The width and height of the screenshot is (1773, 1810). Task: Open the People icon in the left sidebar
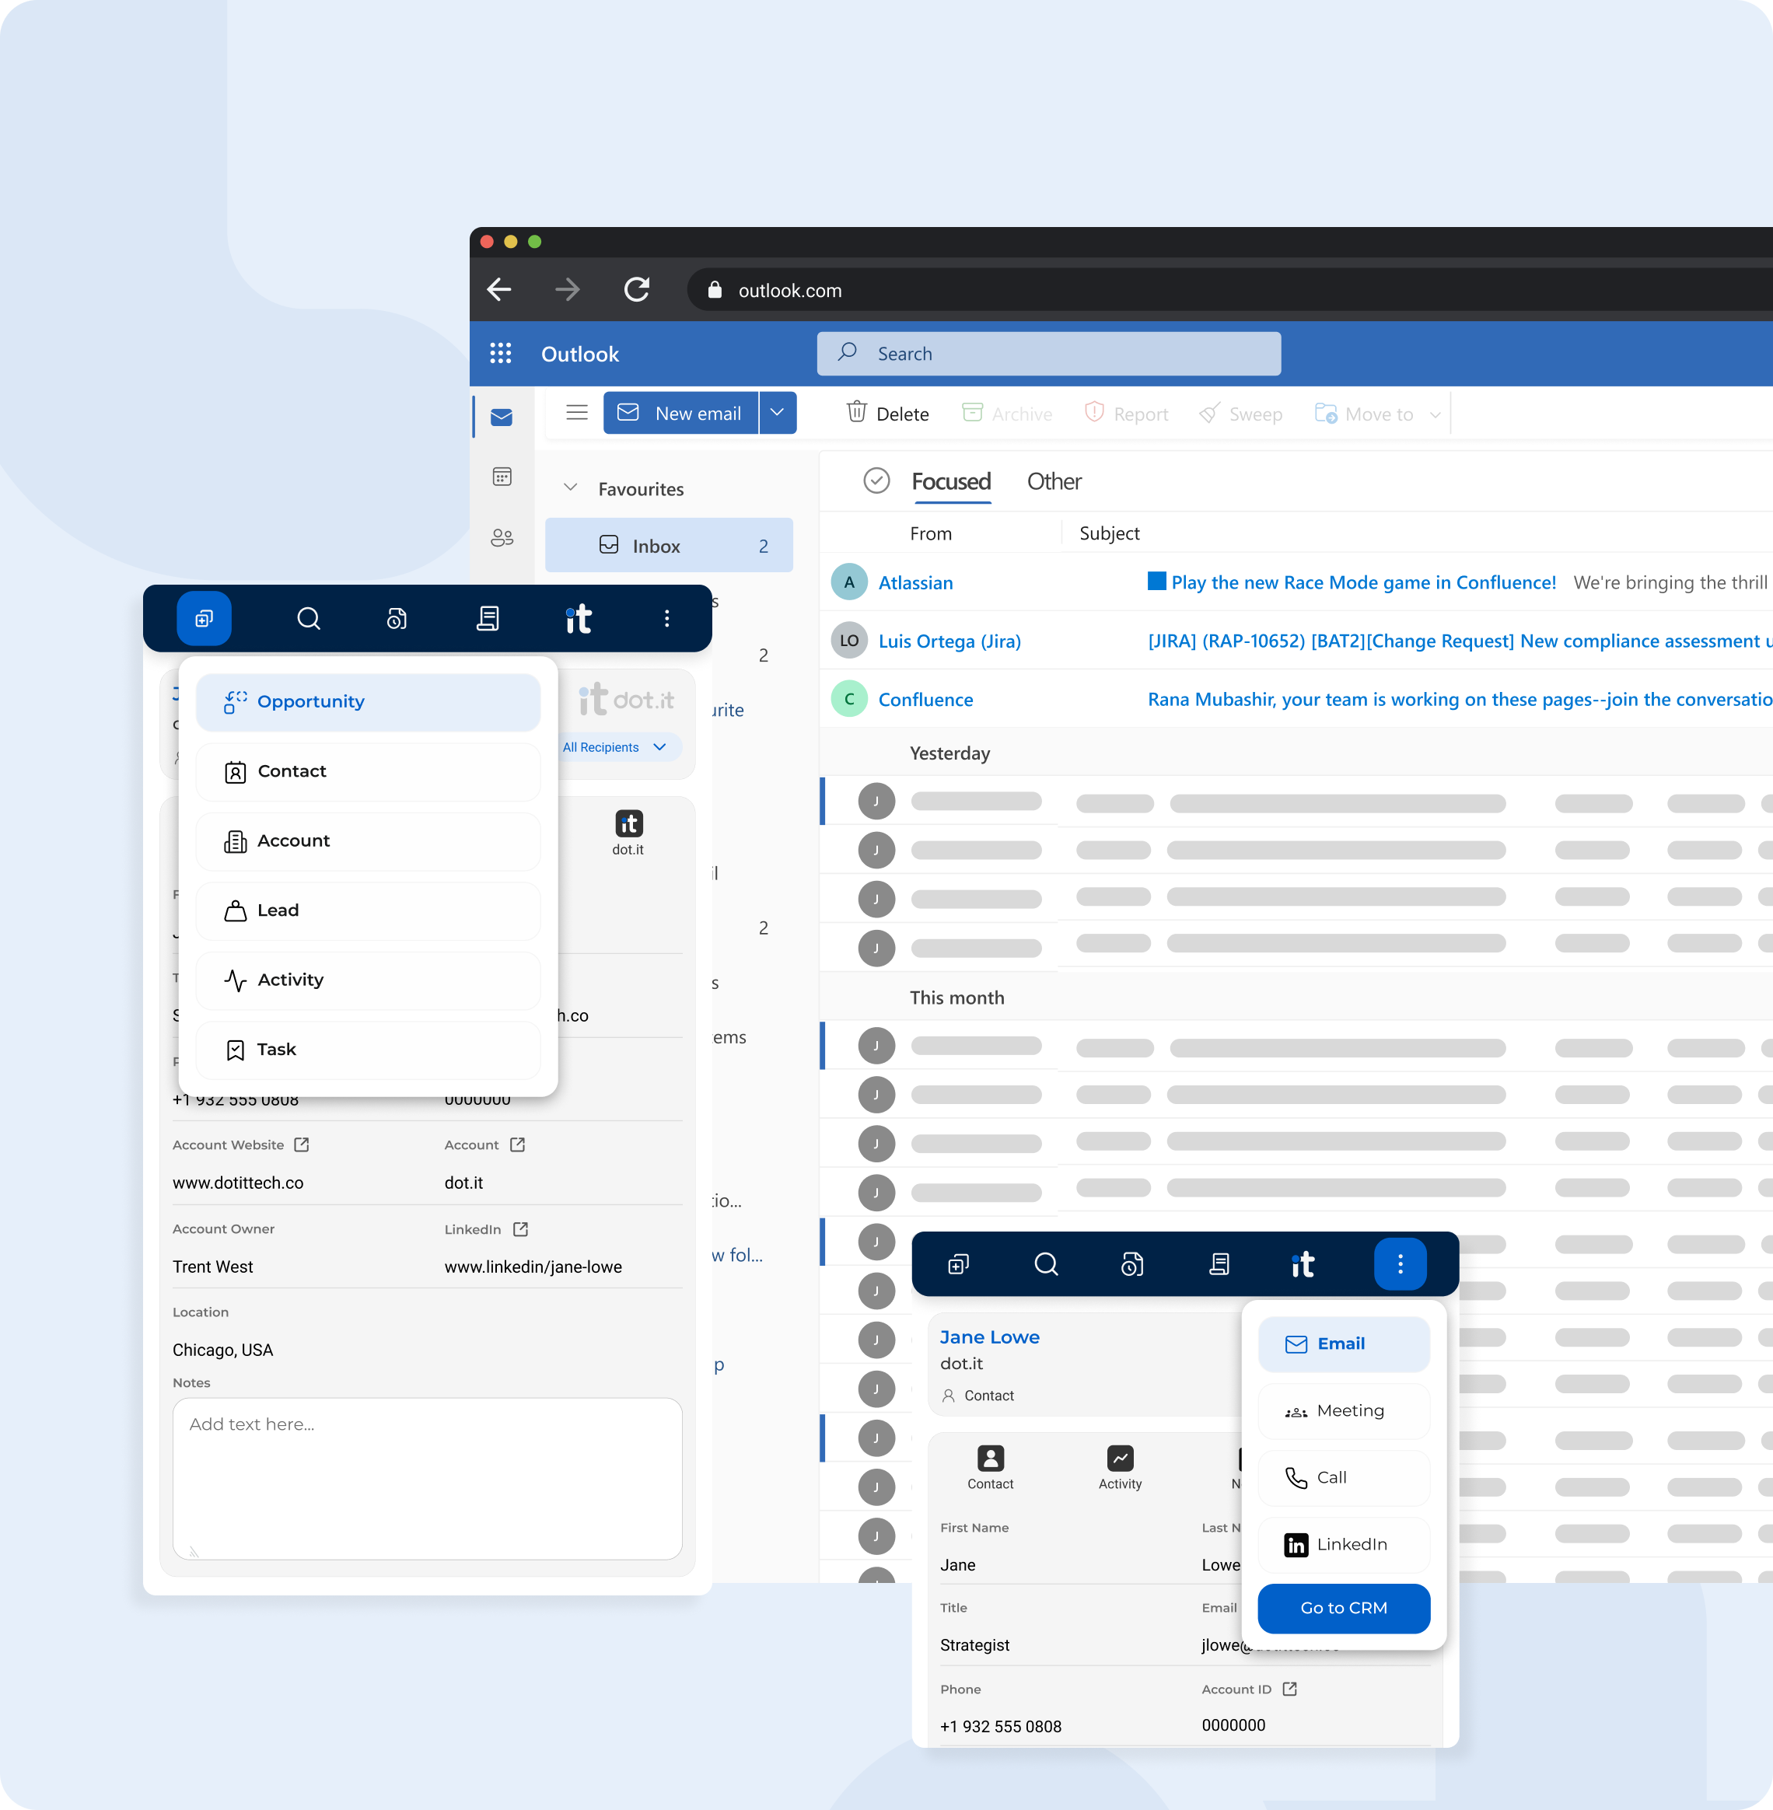pos(502,536)
